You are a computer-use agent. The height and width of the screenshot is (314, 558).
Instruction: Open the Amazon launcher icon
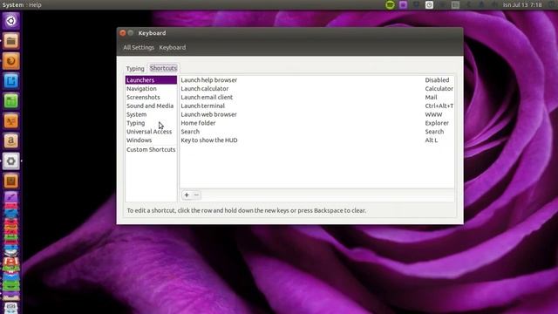(11, 141)
